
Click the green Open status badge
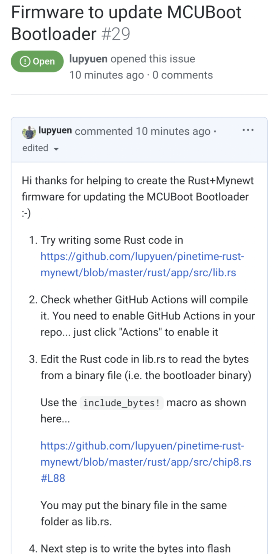coord(37,61)
